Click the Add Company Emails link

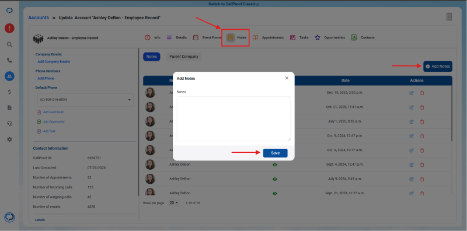(x=54, y=62)
